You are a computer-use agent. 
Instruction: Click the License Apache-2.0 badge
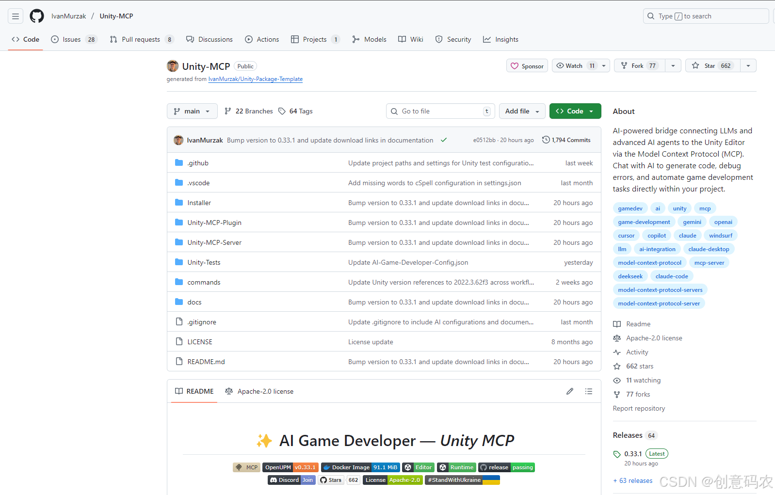pyautogui.click(x=393, y=480)
